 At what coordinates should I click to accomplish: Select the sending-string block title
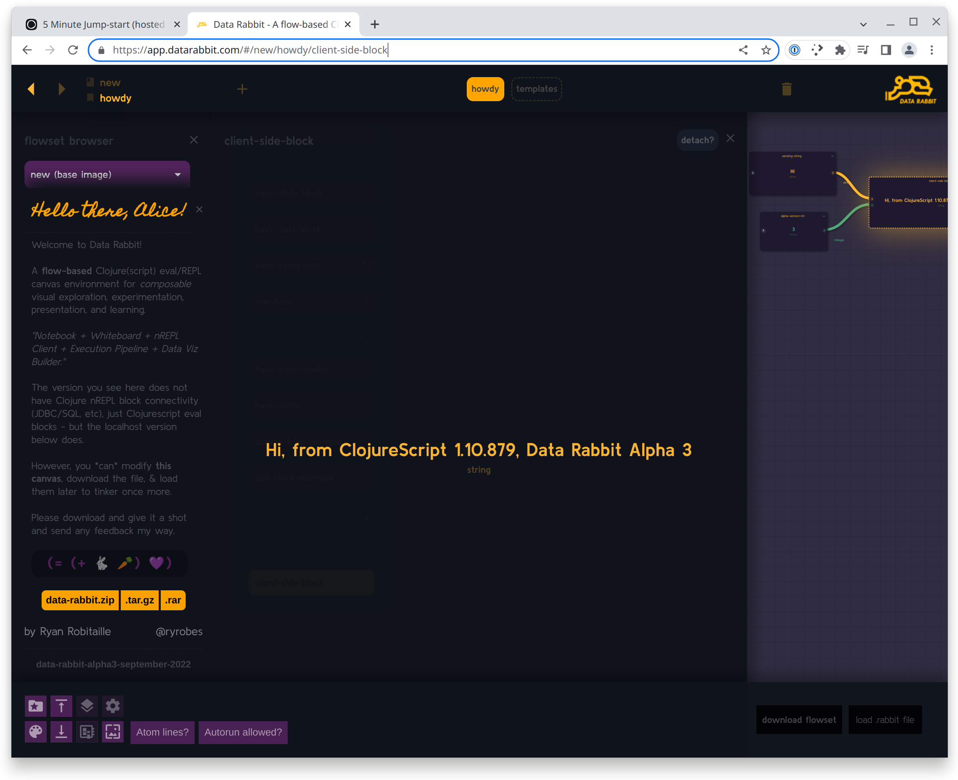point(792,156)
